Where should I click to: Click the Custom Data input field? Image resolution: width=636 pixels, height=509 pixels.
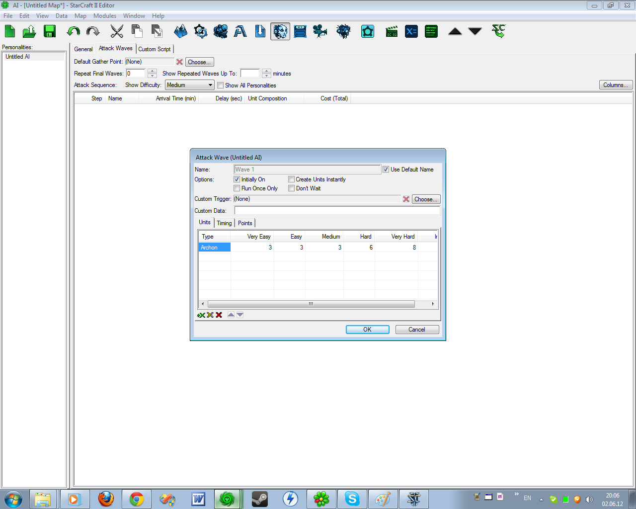pyautogui.click(x=337, y=211)
